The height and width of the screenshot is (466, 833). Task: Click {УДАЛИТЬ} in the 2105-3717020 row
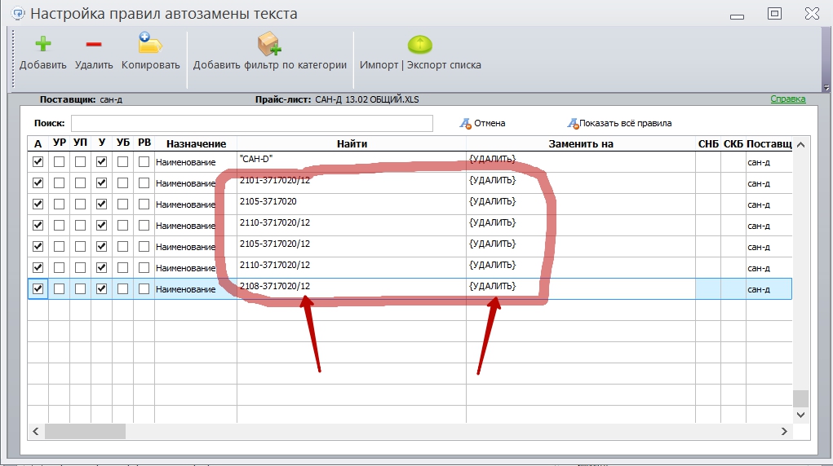(492, 202)
